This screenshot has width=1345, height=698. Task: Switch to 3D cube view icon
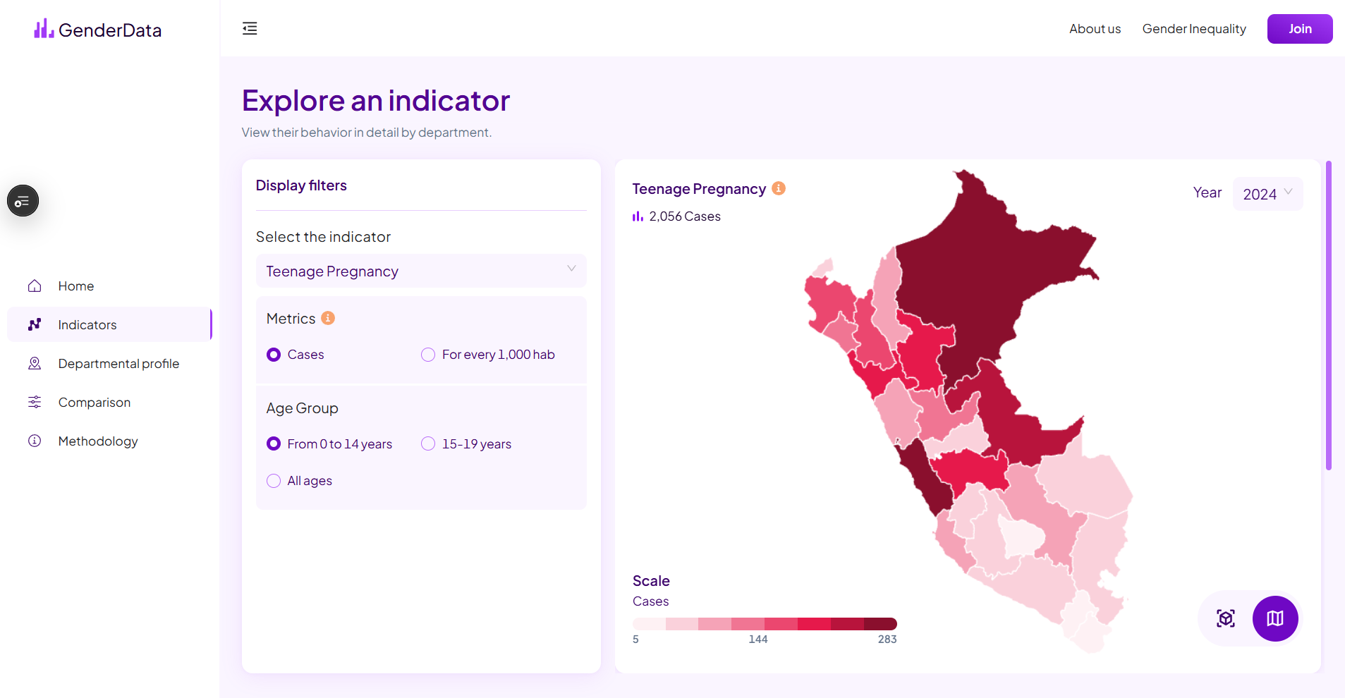tap(1226, 618)
